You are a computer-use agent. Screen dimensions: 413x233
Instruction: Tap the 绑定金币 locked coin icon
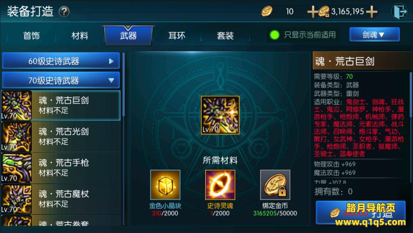(x=275, y=185)
